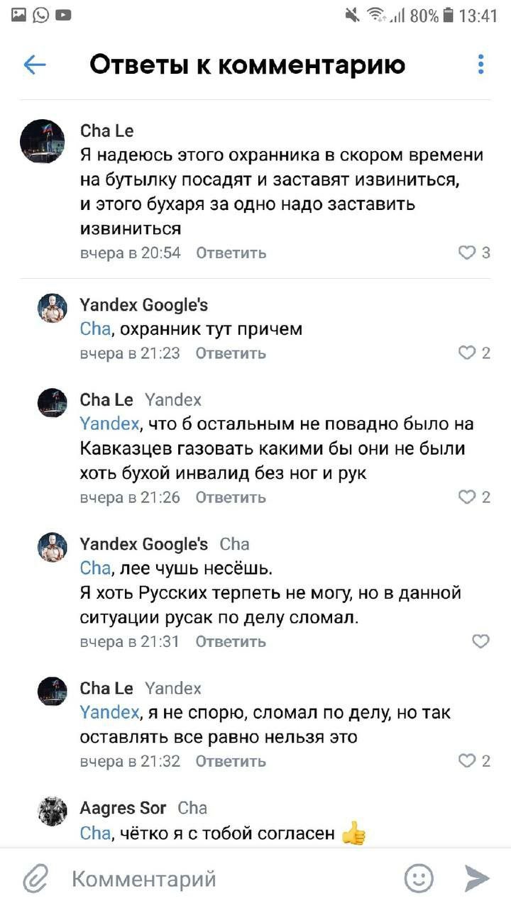511x908 pixels.
Task: Tap the heart on the 21:32 comment
Action: pyautogui.click(x=467, y=761)
